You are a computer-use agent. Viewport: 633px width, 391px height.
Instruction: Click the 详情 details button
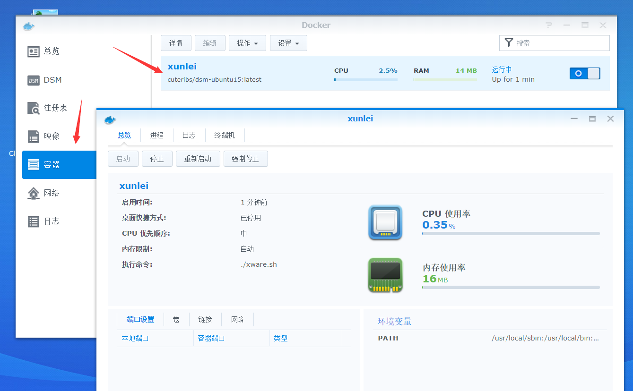(176, 43)
